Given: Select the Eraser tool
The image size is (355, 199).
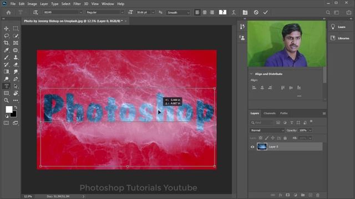Looking at the screenshot, I should 16,65.
